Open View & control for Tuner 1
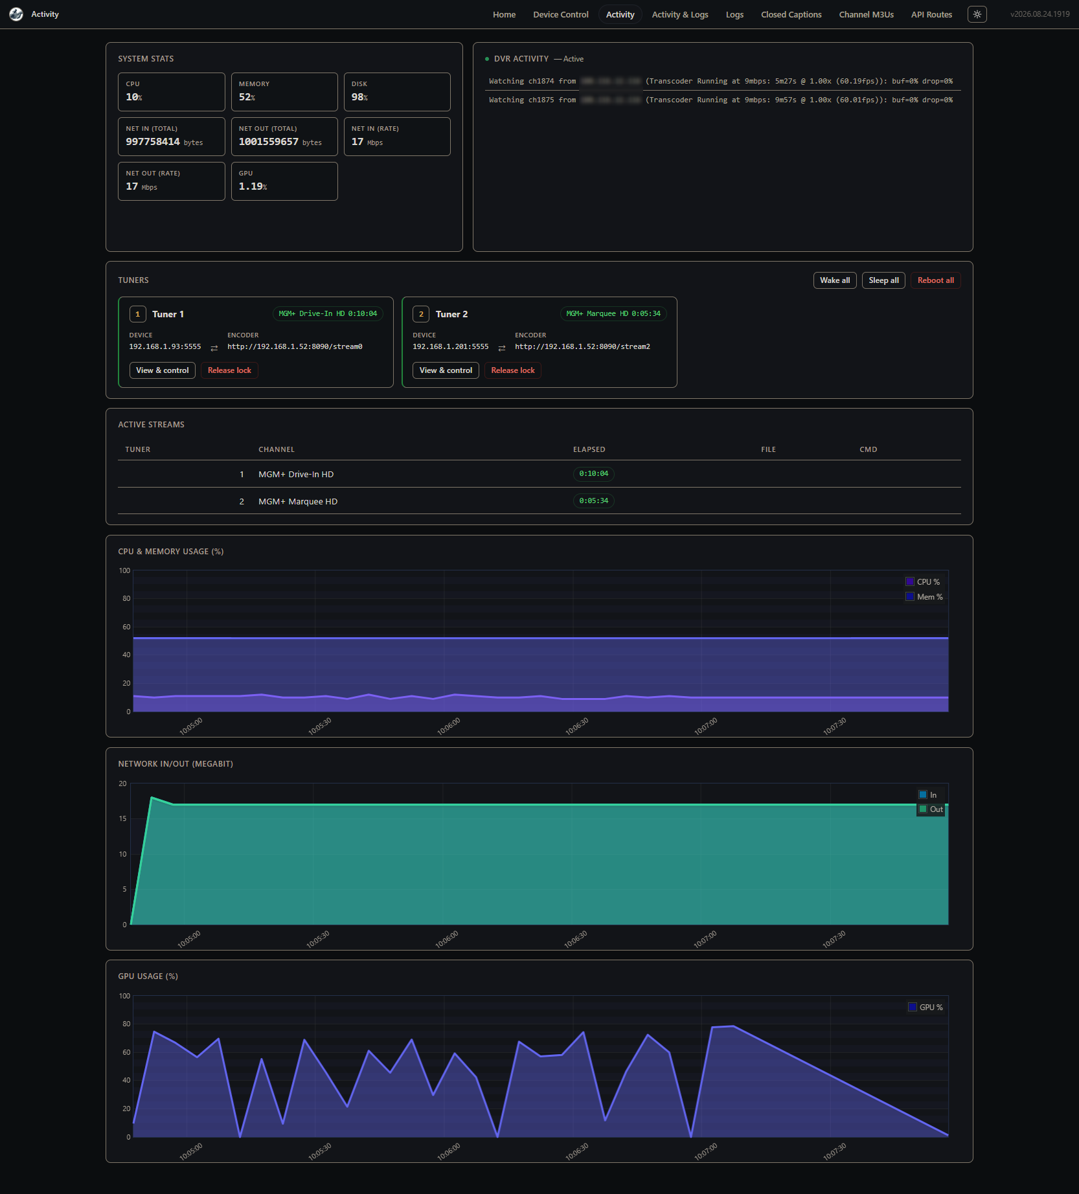The width and height of the screenshot is (1079, 1194). (x=163, y=370)
